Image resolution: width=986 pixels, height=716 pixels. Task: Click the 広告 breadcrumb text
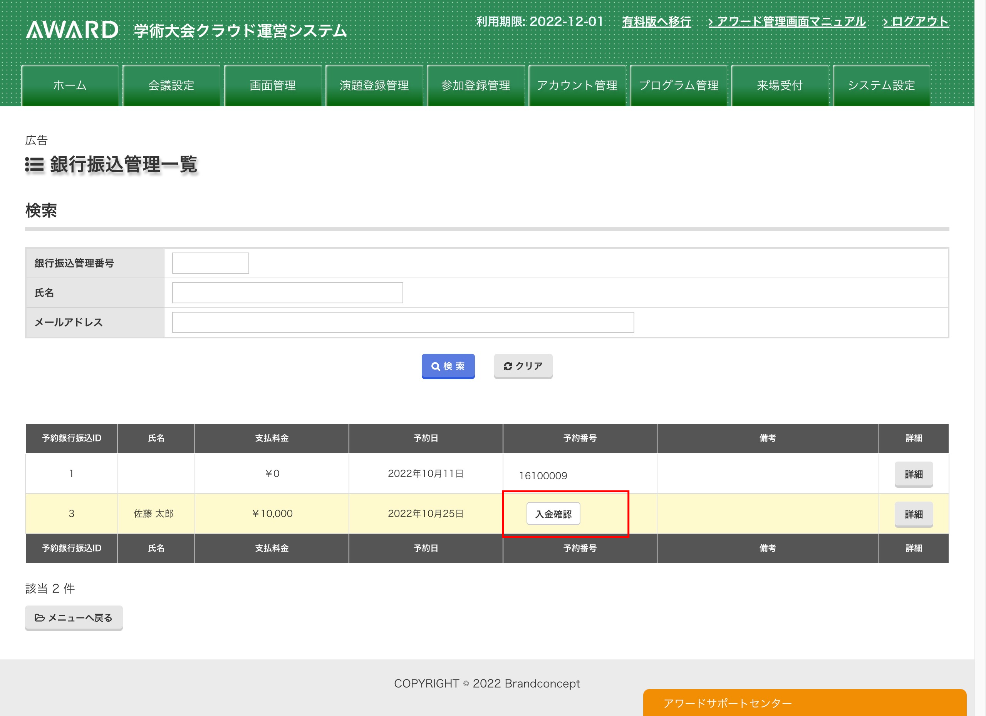[x=37, y=141]
